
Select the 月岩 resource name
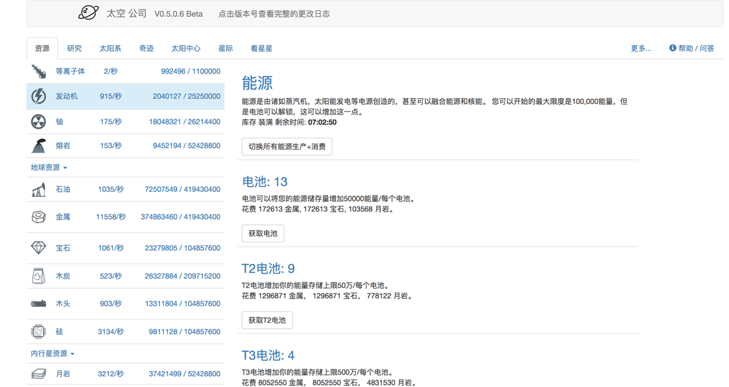click(x=63, y=374)
